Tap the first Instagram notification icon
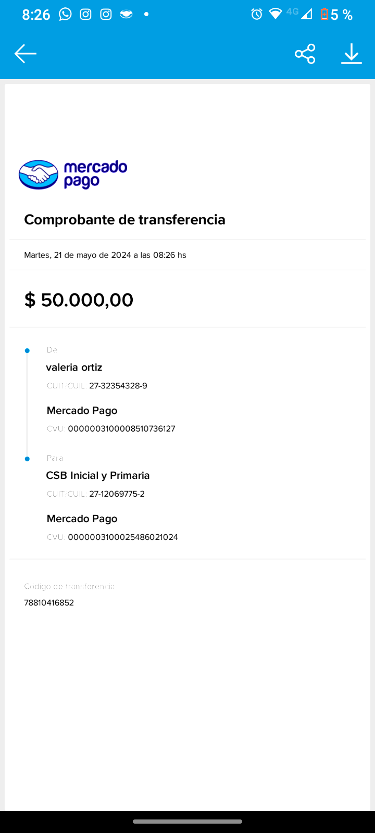This screenshot has height=833, width=375. [85, 14]
